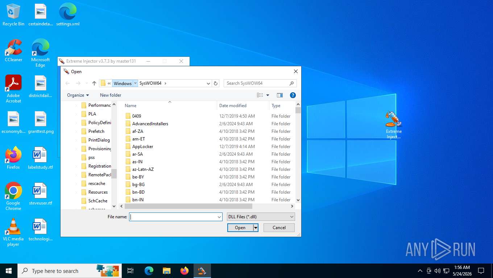Click the Windows Start button
Screen dimensions: 493x278
(9, 271)
